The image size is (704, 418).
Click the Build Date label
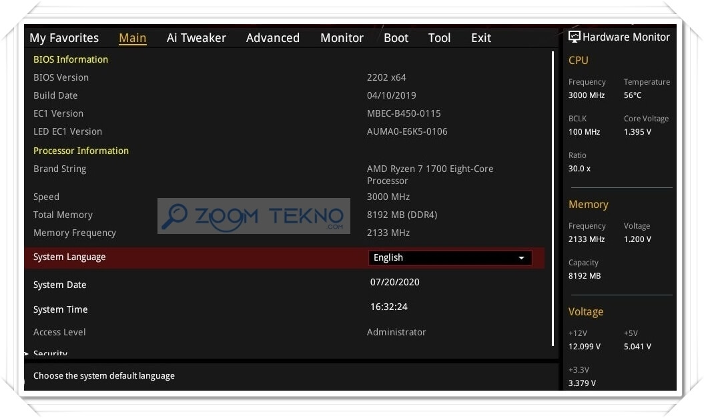[55, 95]
